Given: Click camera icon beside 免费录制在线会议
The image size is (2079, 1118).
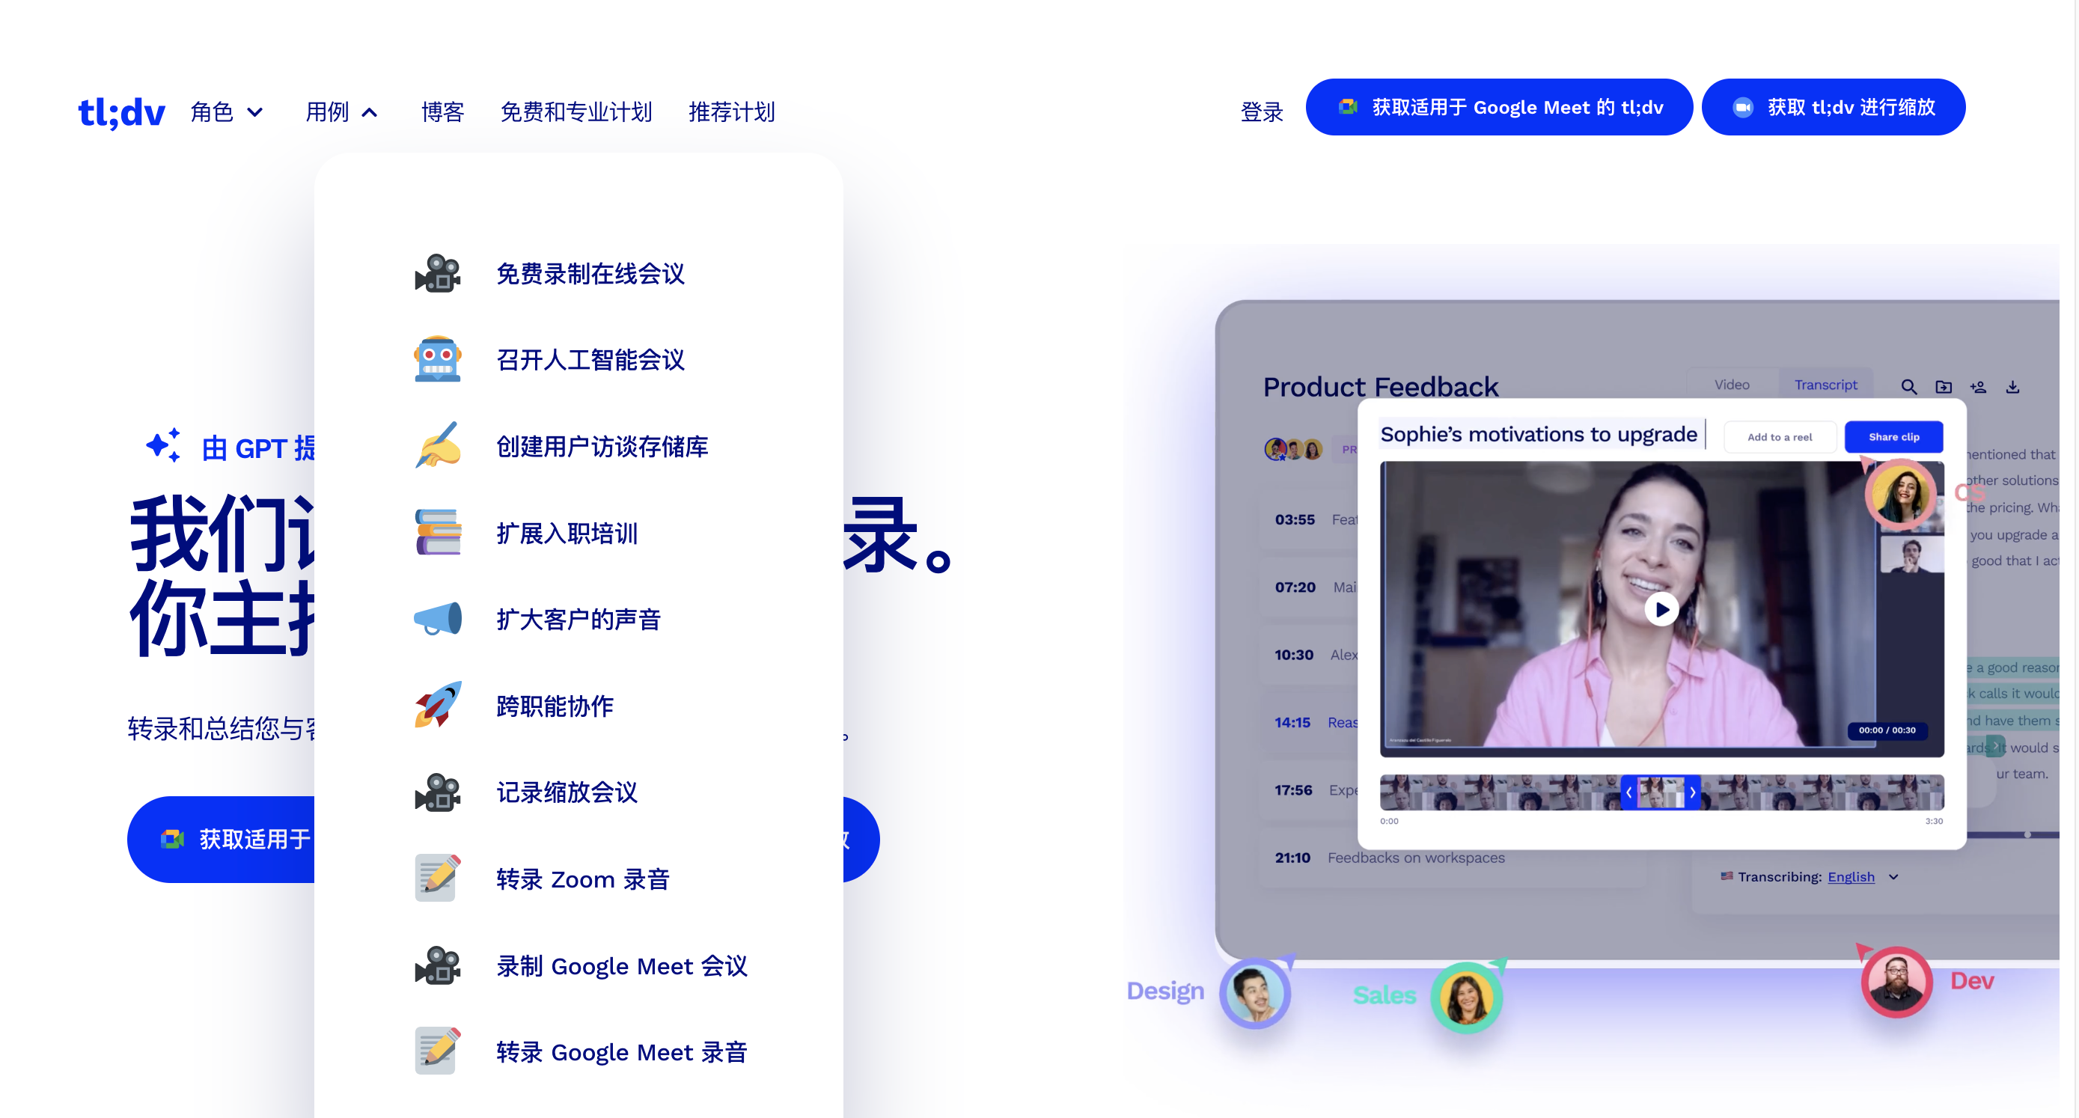Looking at the screenshot, I should tap(438, 274).
